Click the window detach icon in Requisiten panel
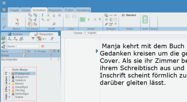This screenshot has width=187, height=102. [52, 39]
